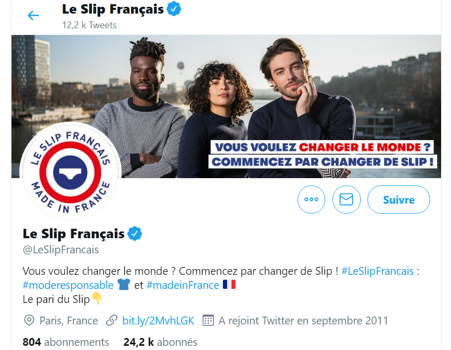Viewport: 451px width, 350px height.
Task: Click the verified badge in page header
Action: 174,9
